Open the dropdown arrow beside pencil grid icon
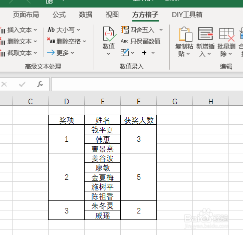The width and height of the screenshot is (243, 235). pyautogui.click(x=133, y=53)
